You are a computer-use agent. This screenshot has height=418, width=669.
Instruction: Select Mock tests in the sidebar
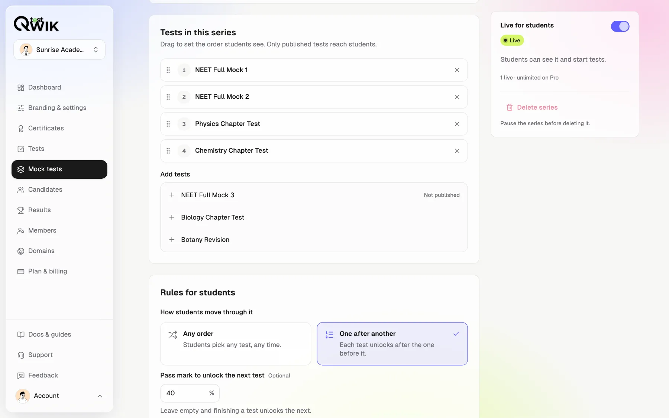(x=59, y=169)
